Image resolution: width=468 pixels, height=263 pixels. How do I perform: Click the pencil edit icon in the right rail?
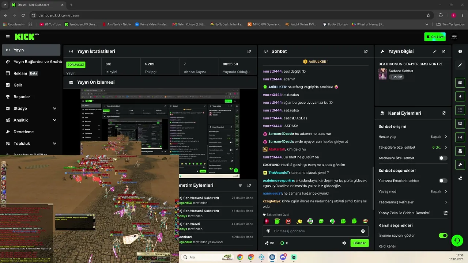pos(460,65)
